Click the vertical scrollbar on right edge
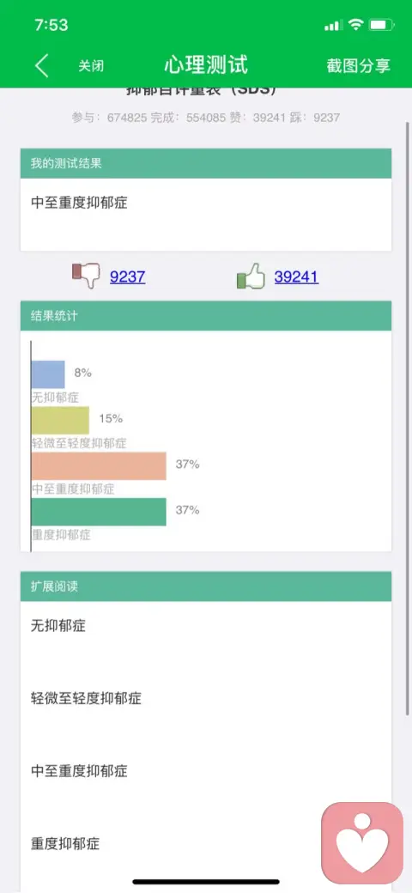The image size is (412, 893). click(x=408, y=419)
